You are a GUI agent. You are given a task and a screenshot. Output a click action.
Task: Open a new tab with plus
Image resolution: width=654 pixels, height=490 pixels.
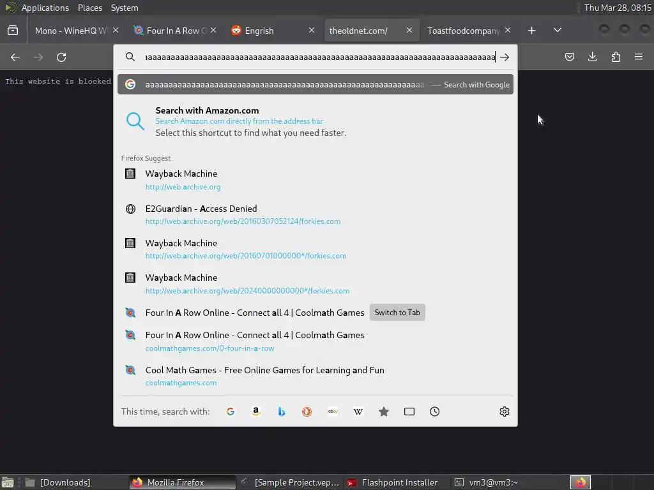click(531, 31)
